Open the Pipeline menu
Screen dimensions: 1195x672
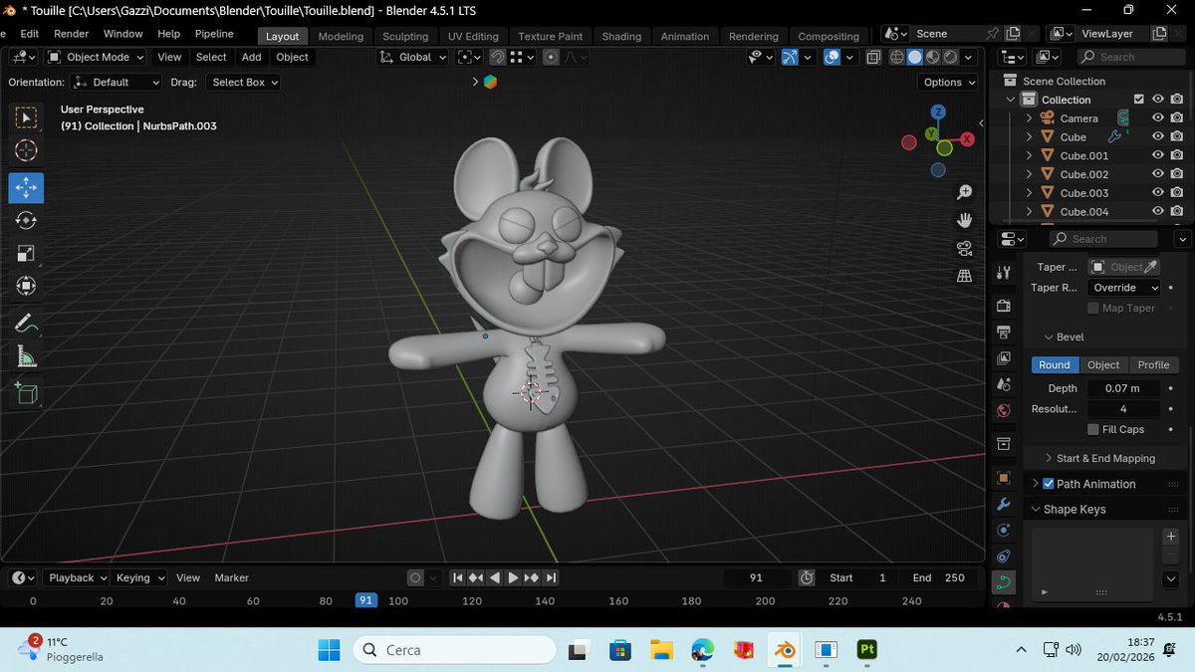point(214,34)
